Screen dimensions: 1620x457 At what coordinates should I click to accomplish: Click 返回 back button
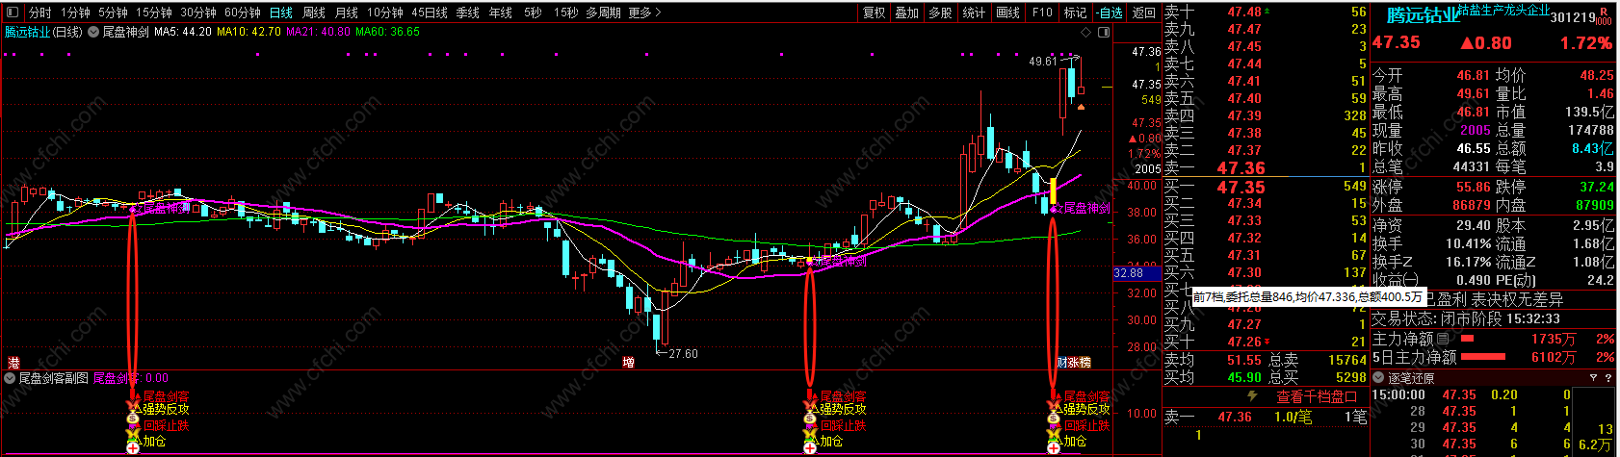[x=1144, y=13]
